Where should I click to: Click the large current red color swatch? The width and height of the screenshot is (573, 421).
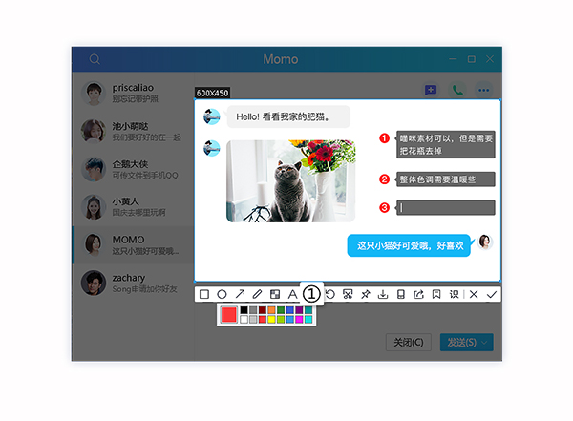(x=229, y=315)
